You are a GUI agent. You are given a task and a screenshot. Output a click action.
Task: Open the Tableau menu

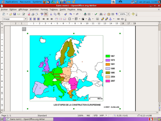pos(54,10)
